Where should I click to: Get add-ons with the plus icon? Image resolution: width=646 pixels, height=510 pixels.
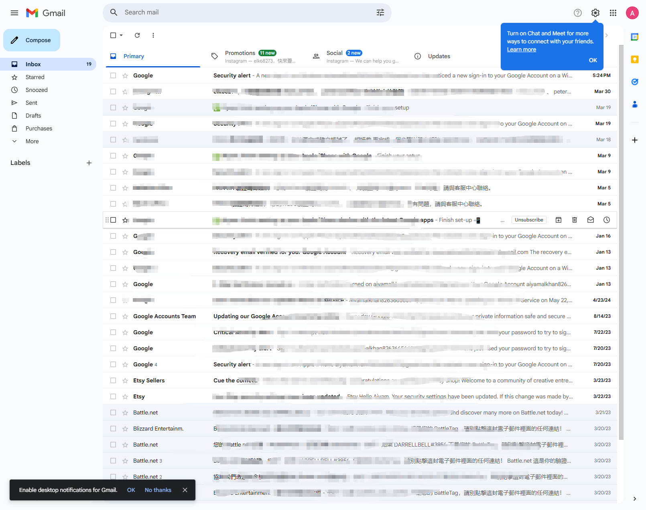(635, 140)
